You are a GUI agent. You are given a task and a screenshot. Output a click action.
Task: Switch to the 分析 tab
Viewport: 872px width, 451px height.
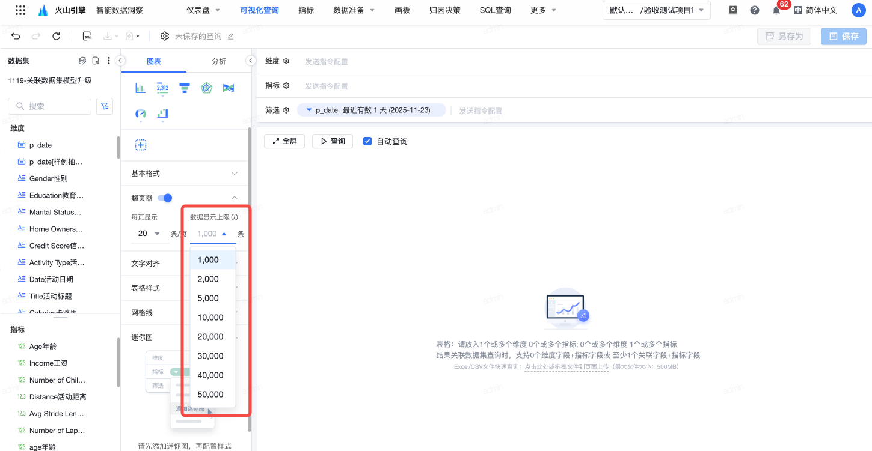coord(219,61)
